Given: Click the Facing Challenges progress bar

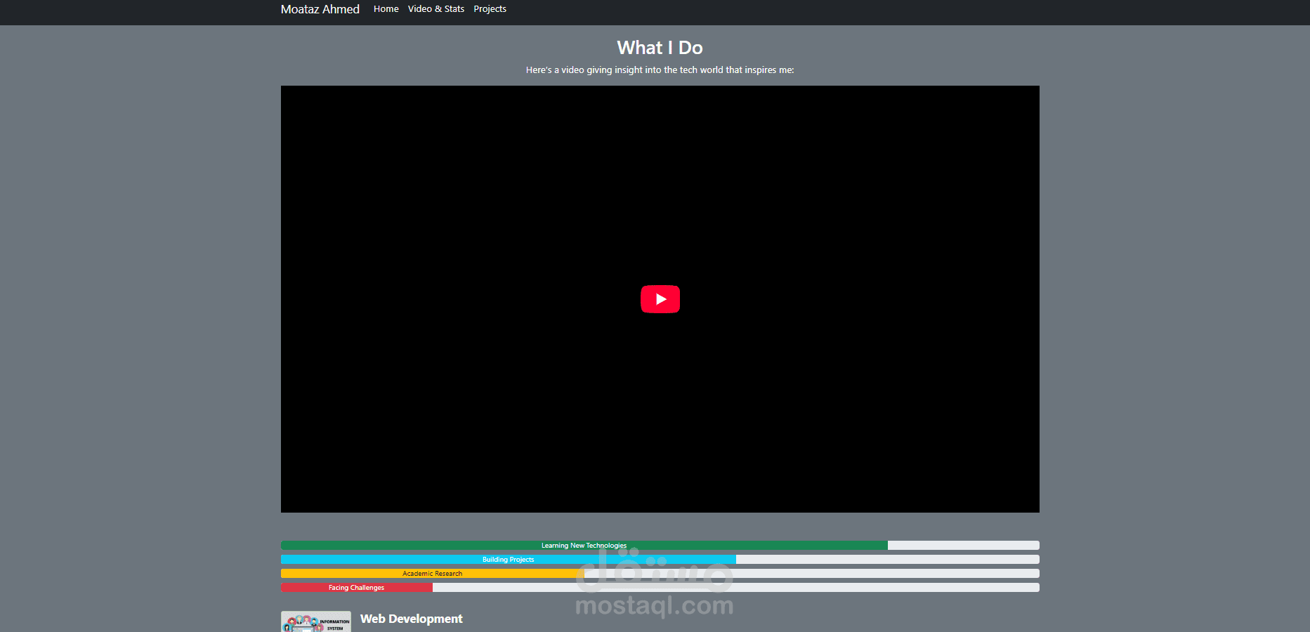Looking at the screenshot, I should point(356,588).
